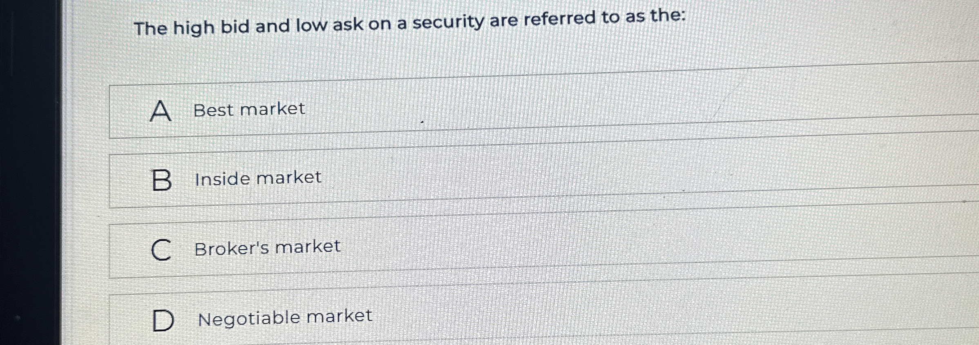This screenshot has width=979, height=345.
Task: Click the text Best market
Action: (248, 108)
